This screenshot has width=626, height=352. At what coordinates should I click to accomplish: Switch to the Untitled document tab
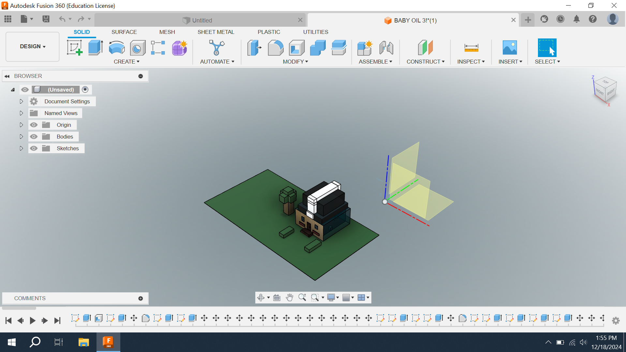[200, 20]
